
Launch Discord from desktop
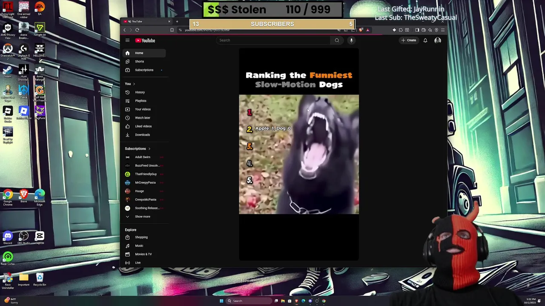[8, 238]
